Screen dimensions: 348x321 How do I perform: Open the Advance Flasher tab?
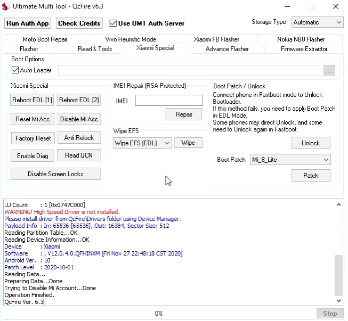[x=227, y=49]
